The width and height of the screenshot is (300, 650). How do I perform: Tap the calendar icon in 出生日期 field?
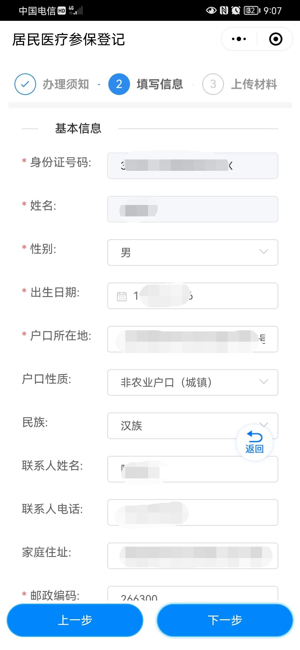pos(122,296)
